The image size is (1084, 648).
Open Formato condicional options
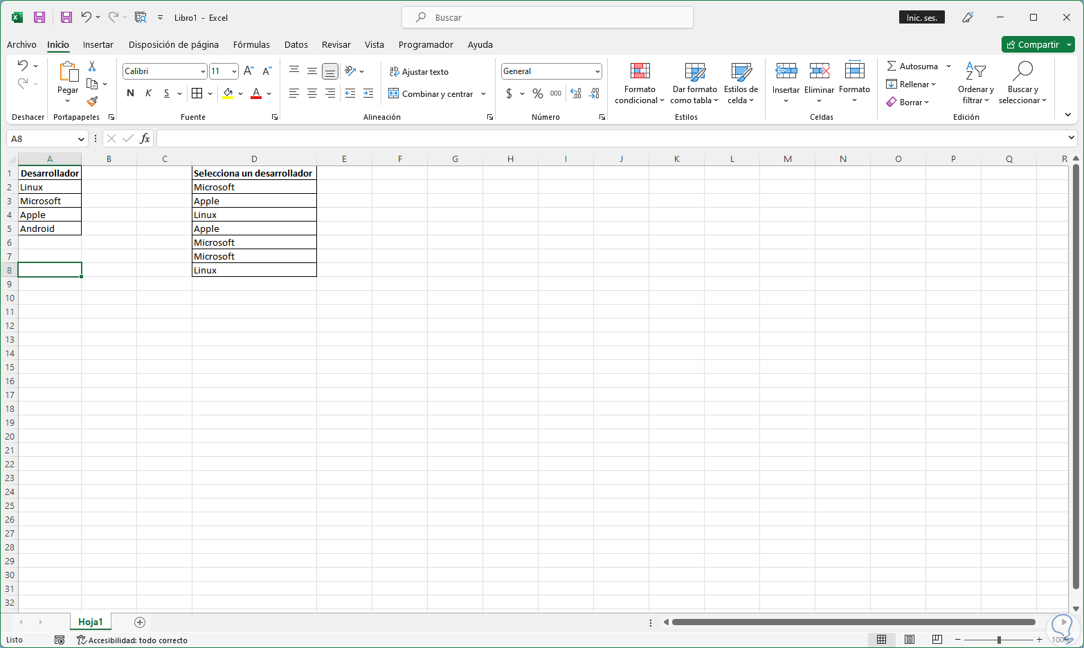640,83
